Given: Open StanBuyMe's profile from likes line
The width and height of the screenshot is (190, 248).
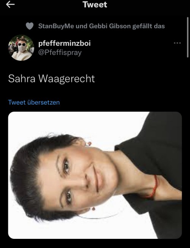Looking at the screenshot, I should pos(56,26).
